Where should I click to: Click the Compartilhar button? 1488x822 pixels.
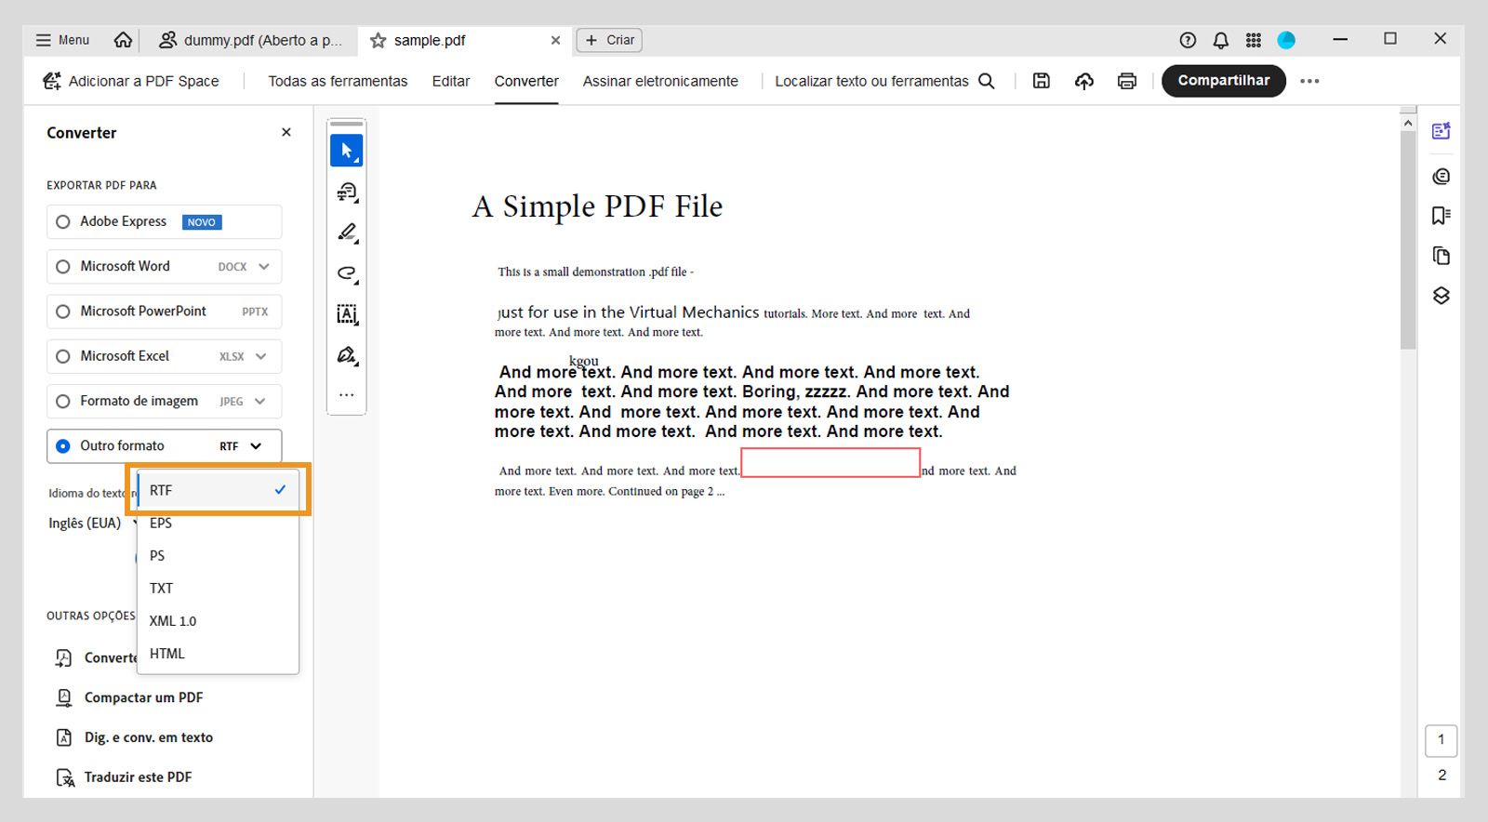[x=1224, y=81]
